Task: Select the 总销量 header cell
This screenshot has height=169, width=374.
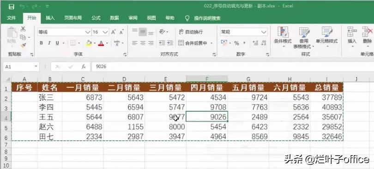Action: (327, 87)
